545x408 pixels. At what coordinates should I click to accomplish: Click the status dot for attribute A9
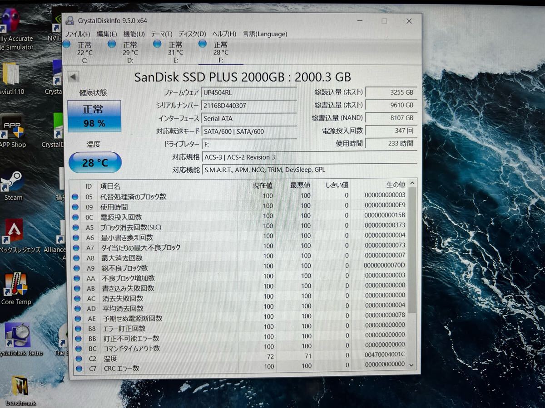[x=77, y=268]
